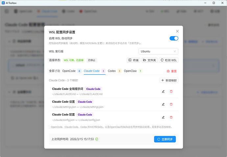Click the green sync success check icon

97,139
